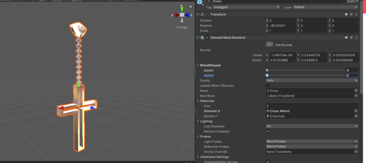The height and width of the screenshot is (163, 366).
Task: Open the Tag dropdown
Action: [246, 7]
